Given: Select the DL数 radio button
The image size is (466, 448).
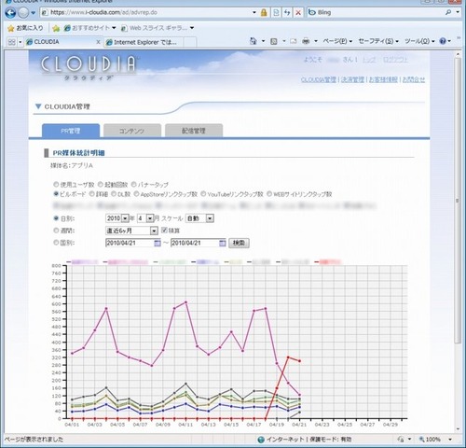Looking at the screenshot, I should pos(114,194).
